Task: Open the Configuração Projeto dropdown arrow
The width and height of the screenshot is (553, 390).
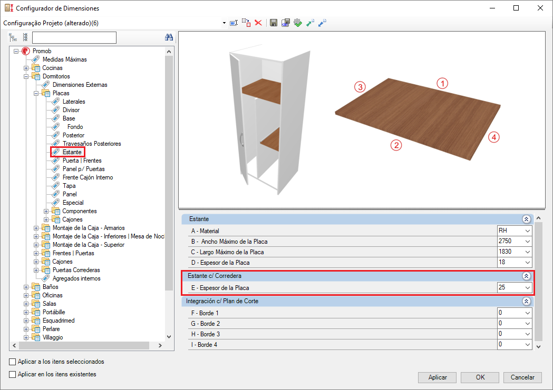Action: [x=224, y=23]
